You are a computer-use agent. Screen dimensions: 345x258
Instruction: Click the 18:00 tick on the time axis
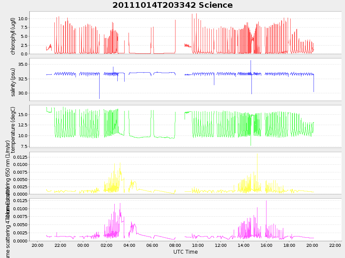point(289,245)
